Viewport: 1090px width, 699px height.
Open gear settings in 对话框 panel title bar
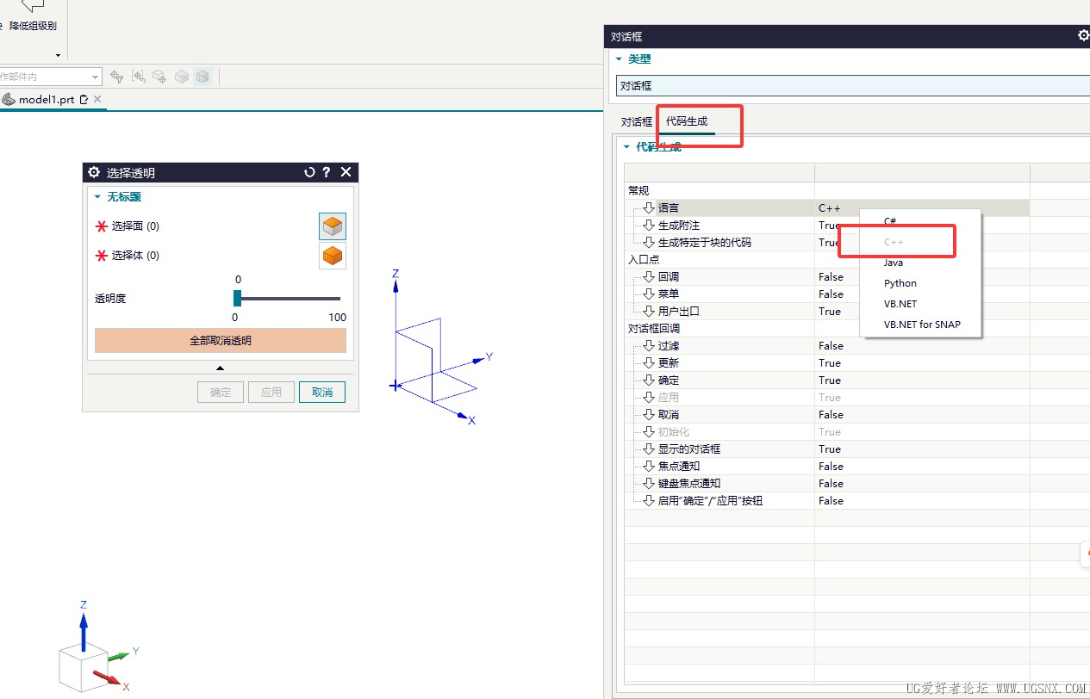click(x=1083, y=36)
